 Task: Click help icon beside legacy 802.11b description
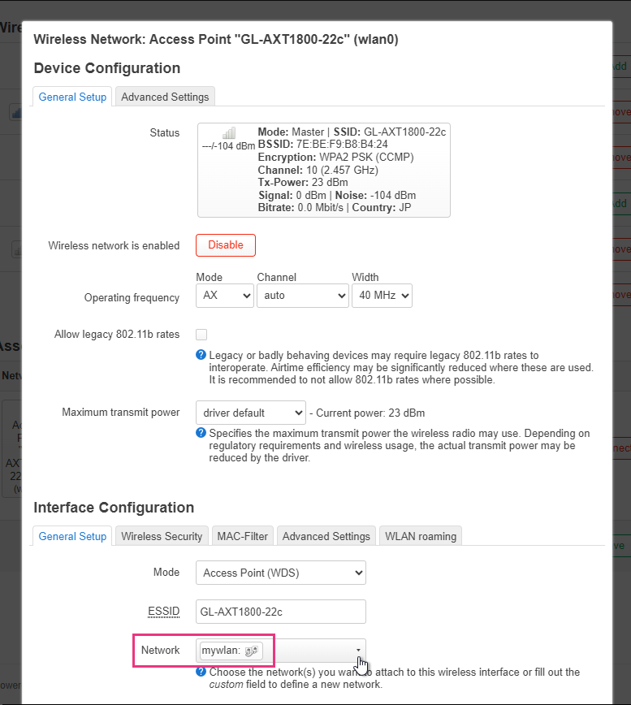[x=201, y=355]
